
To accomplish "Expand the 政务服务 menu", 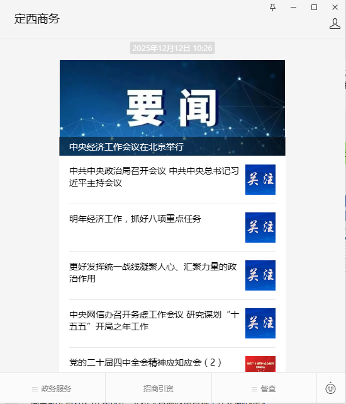I will pos(52,388).
